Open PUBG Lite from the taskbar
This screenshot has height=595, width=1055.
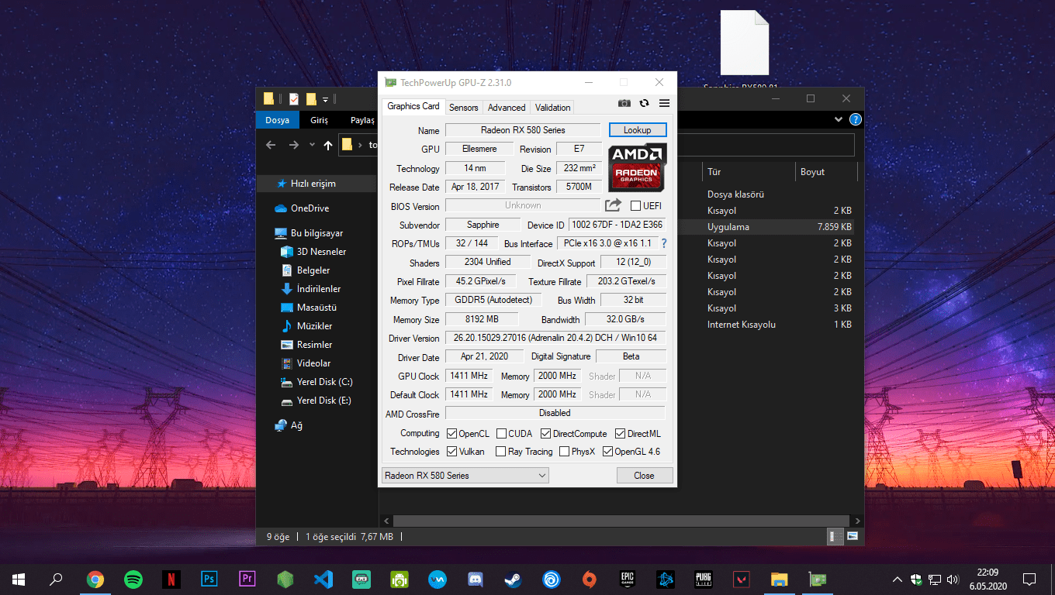(704, 579)
